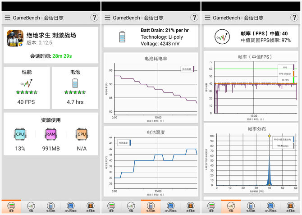Select CPU的信息 tab on Batt Drain screen
This screenshot has height=215, width=302.
click(170, 207)
